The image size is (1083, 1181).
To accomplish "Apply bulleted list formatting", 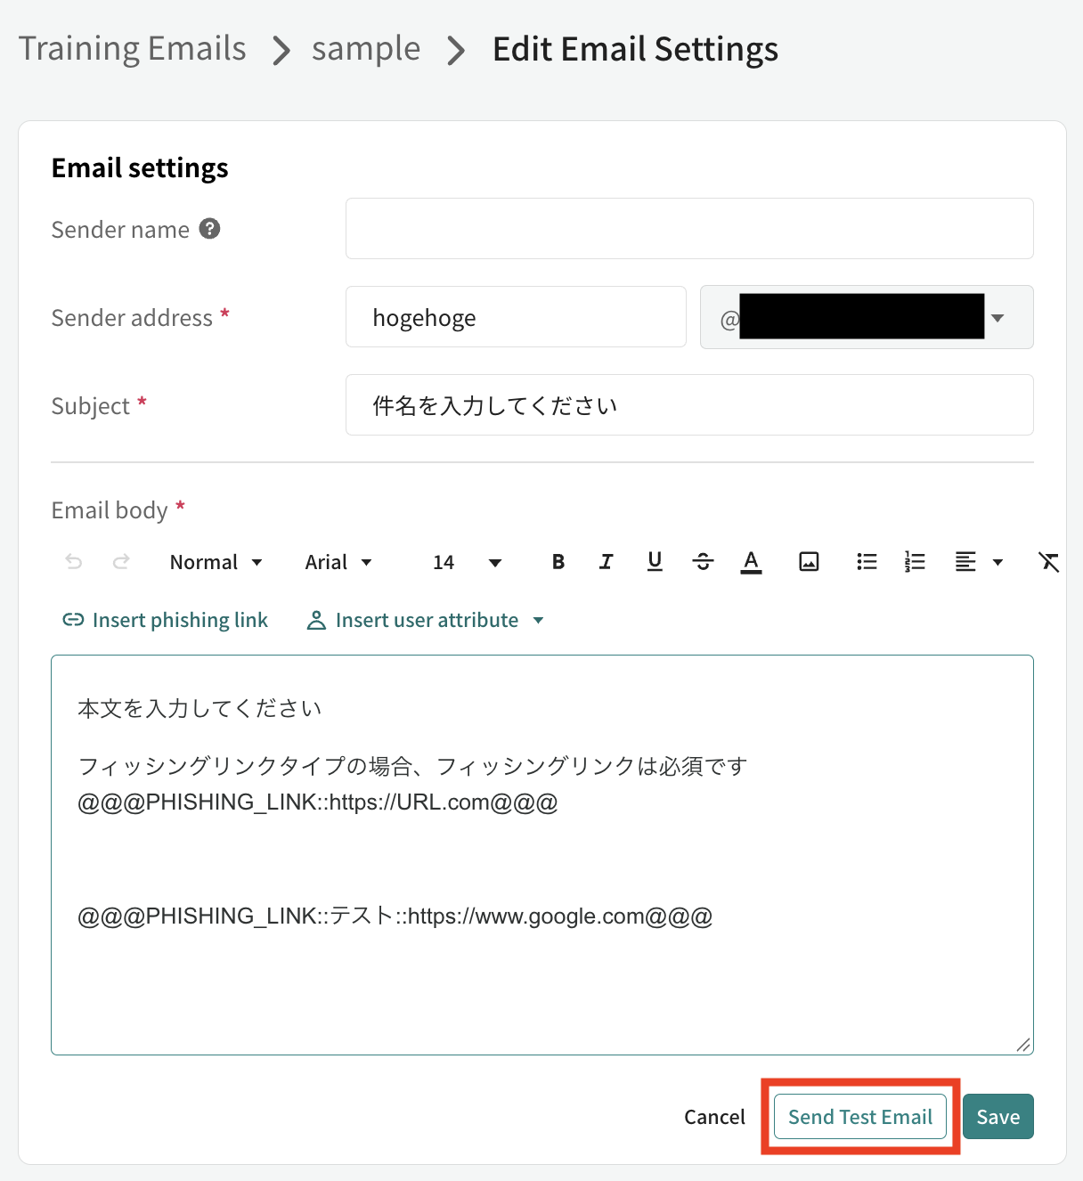I will click(x=867, y=562).
